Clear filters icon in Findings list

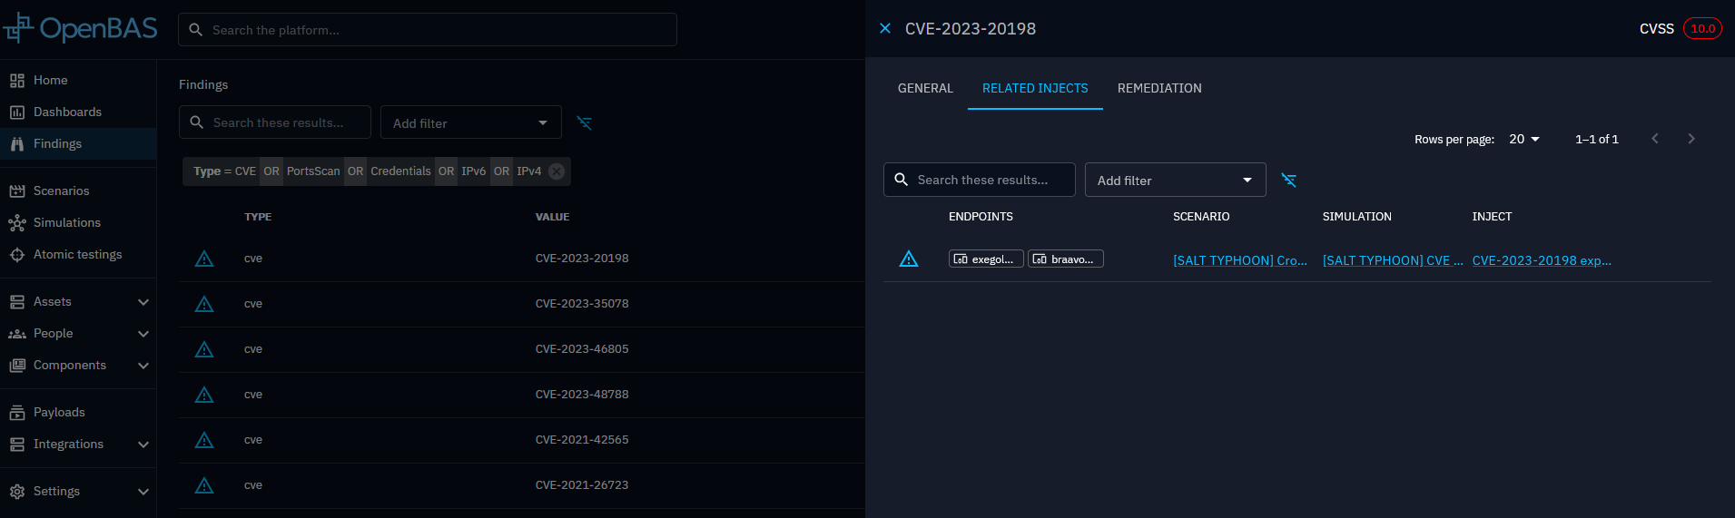coord(585,122)
